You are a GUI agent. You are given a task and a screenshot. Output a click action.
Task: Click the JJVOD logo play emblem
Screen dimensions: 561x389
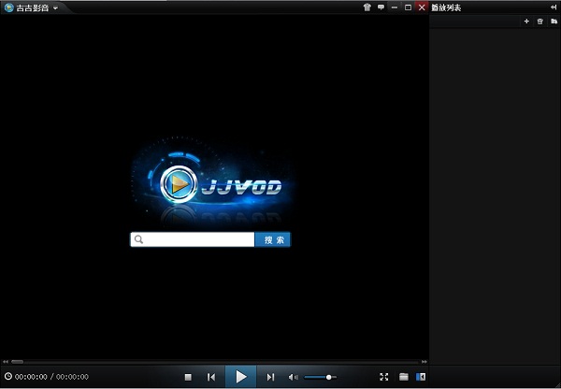point(179,184)
